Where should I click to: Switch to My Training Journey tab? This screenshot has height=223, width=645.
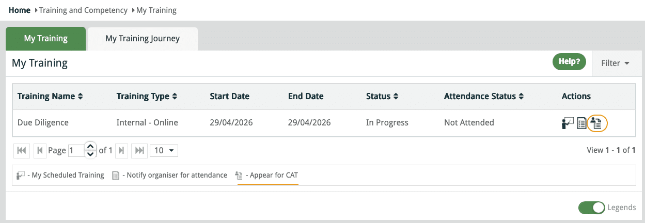coord(143,39)
